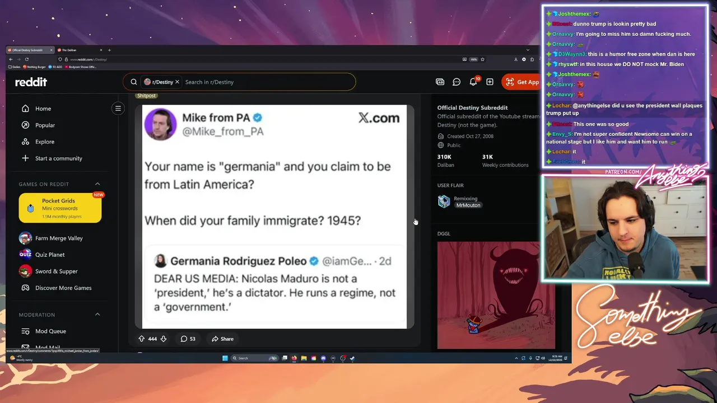717x403 pixels.
Task: Click Start a community
Action: (59, 158)
